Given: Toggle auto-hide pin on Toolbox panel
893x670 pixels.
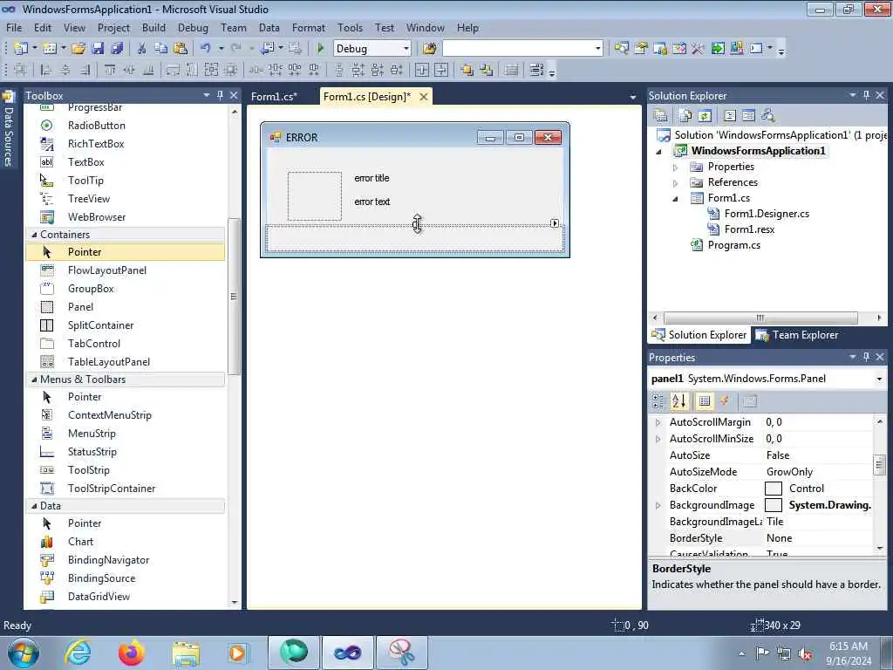Looking at the screenshot, I should point(220,95).
